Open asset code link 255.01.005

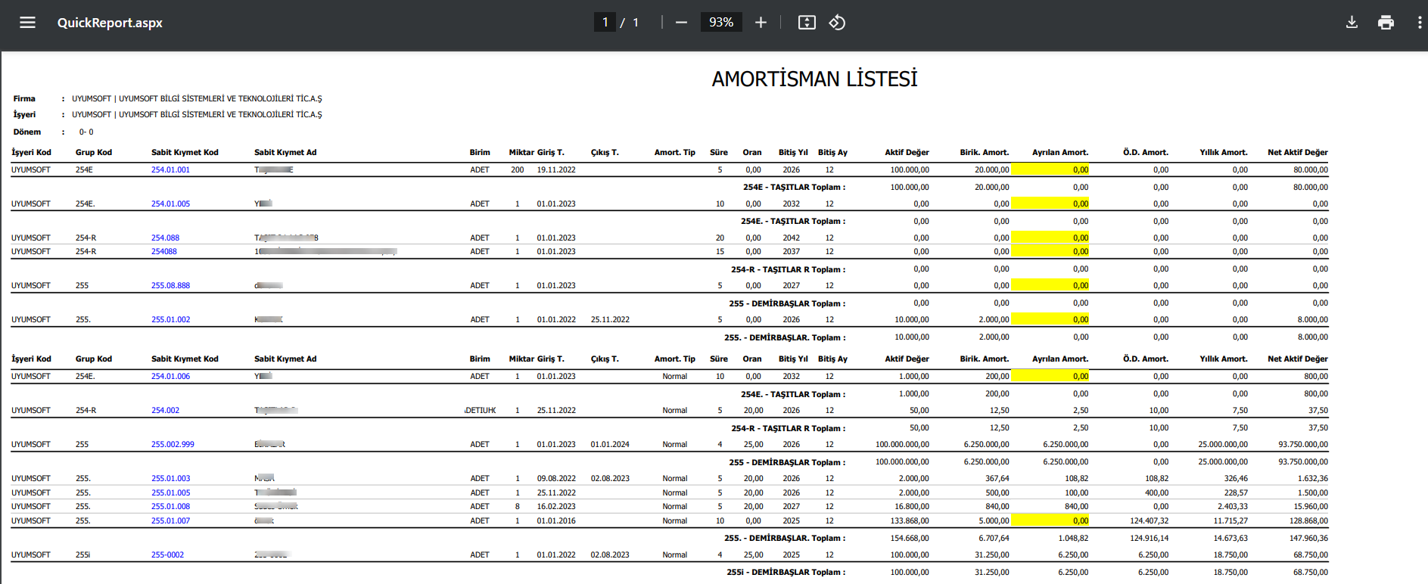coord(170,493)
